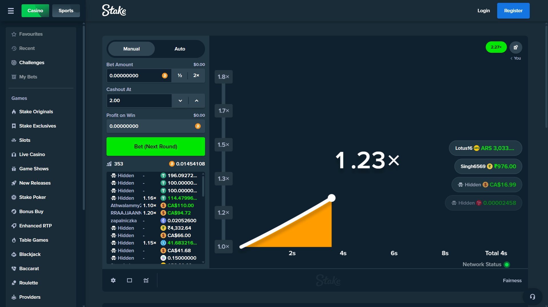The image size is (548, 307).
Task: Click Hidden CA$16.99 cashout badge
Action: coord(487,185)
